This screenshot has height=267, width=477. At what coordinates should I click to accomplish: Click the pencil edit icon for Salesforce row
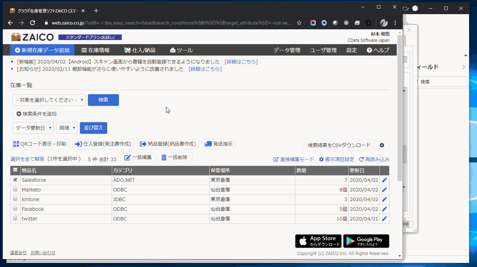pyautogui.click(x=384, y=180)
